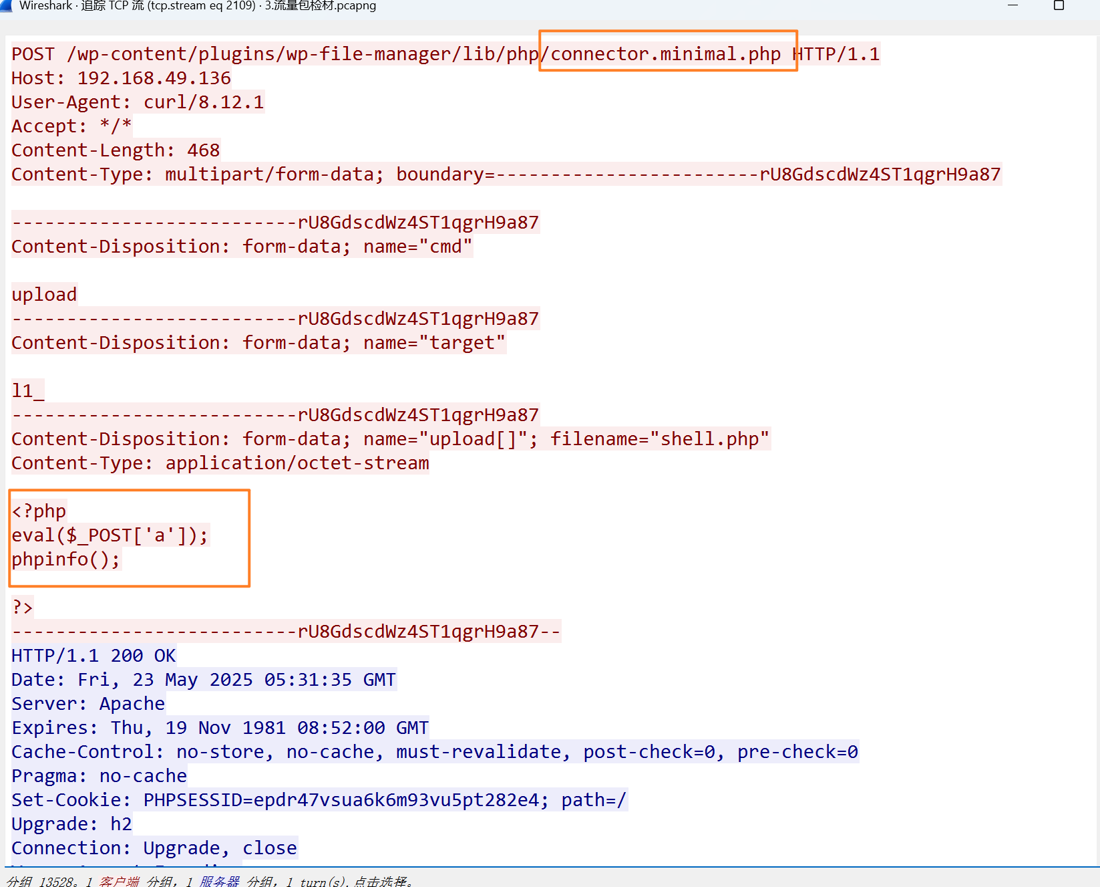Click the packet-count status text mentioning 分组 13528
Viewport: 1100px width, 887px height.
(x=209, y=881)
